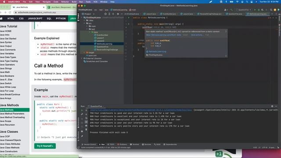The image size is (281, 158).
Task: Open the user account icon menu in IntelliJ
Action: tap(226, 10)
